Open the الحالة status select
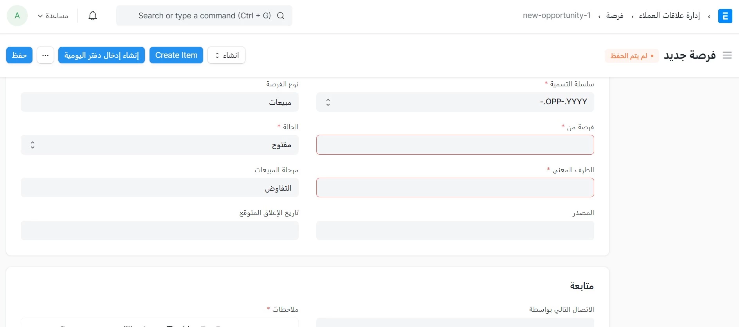This screenshot has width=739, height=327. [160, 145]
